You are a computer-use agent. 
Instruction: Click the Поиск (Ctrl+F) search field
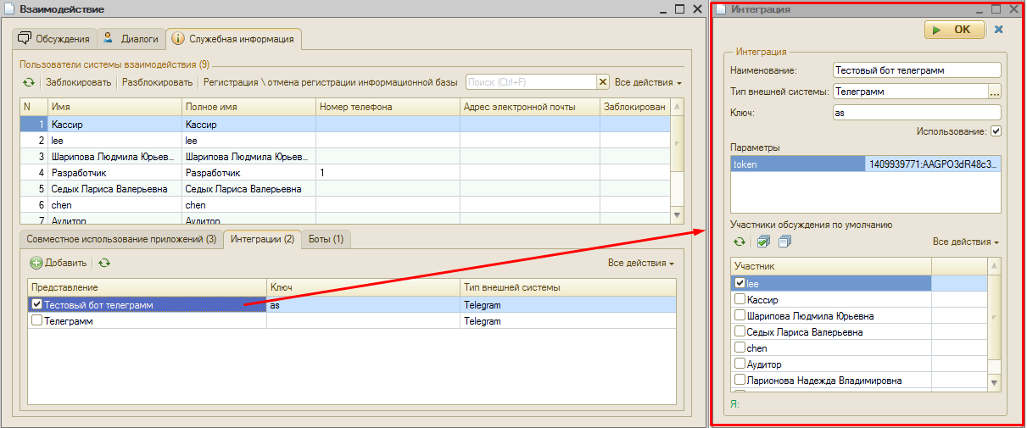(532, 82)
